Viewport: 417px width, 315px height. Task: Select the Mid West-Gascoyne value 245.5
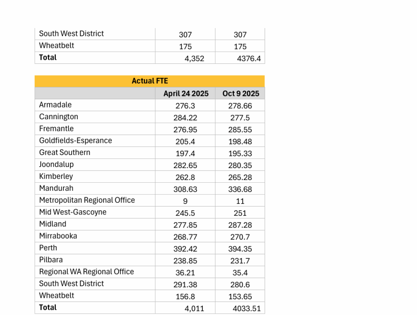pyautogui.click(x=186, y=213)
